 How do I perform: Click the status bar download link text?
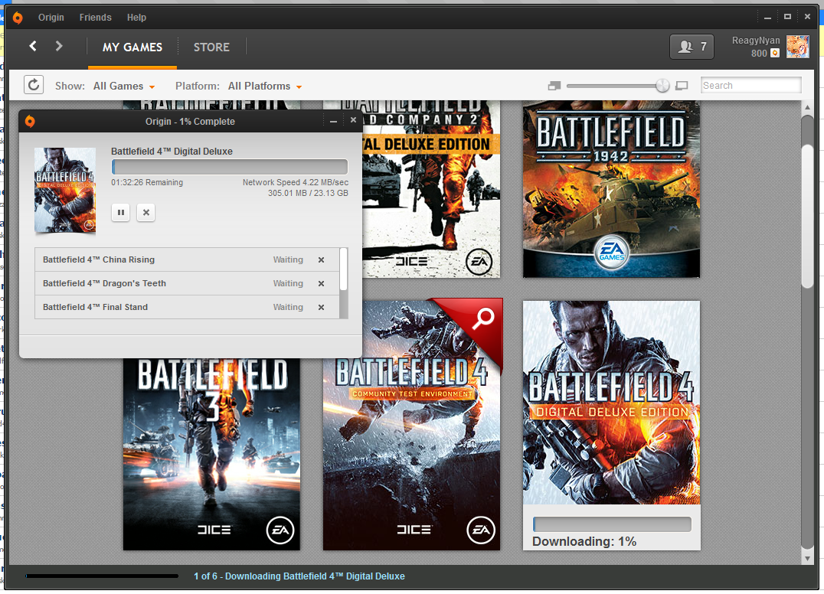[x=299, y=576]
